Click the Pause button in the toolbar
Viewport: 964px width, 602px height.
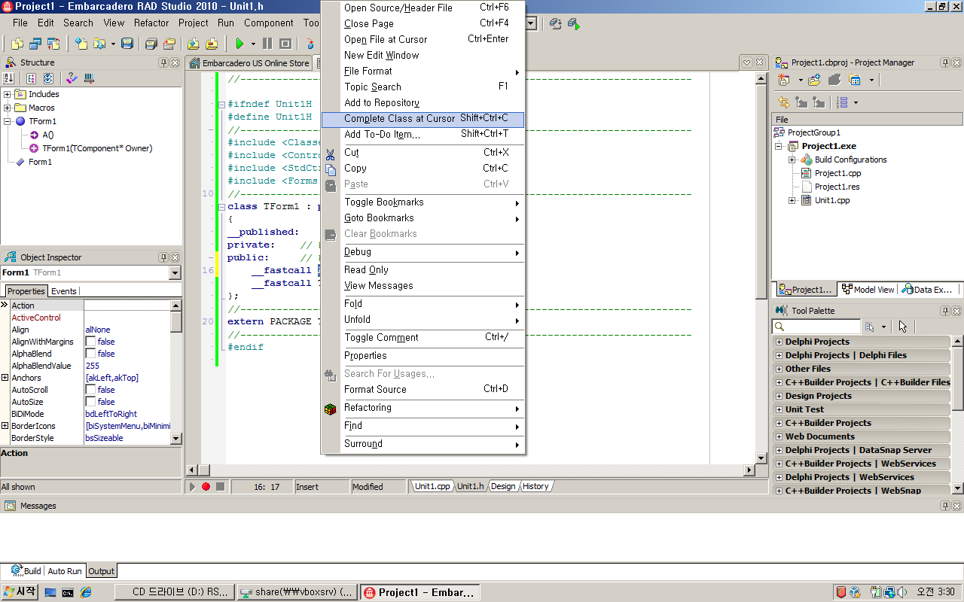[267, 44]
